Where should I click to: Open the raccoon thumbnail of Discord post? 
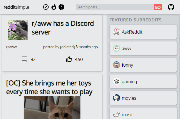click(18, 30)
